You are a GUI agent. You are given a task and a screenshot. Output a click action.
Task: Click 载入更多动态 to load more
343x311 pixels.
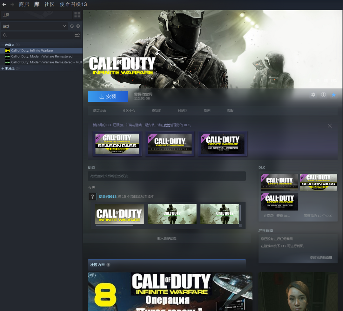[167, 238]
